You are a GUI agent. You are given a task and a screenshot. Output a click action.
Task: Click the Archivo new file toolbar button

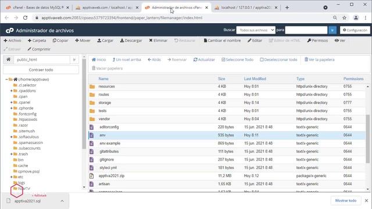(12, 41)
